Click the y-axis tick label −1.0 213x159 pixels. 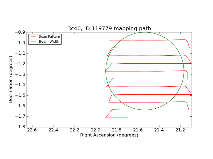[x=20, y=43]
